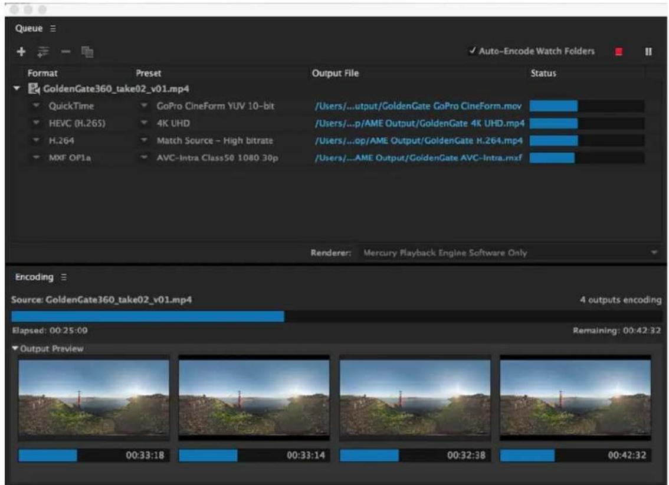The width and height of the screenshot is (669, 485).
Task: Click the Renderer: label
Action: click(x=330, y=253)
